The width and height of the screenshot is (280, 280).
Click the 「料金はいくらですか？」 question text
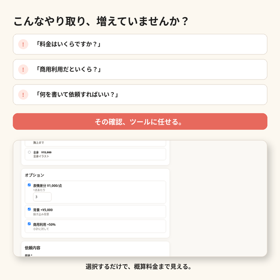click(69, 44)
